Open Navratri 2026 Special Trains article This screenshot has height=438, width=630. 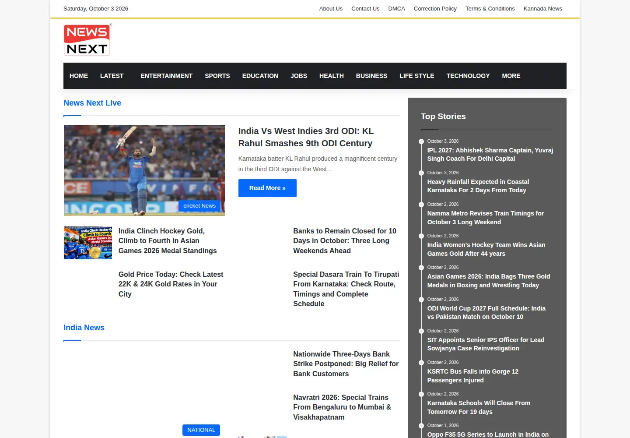342,407
